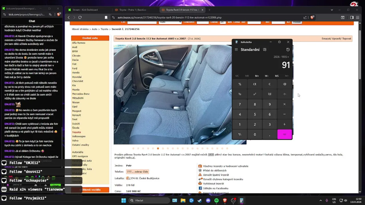This screenshot has height=205, width=365.
Task: Toggle calculator keep-on-top icon
Action: (265, 50)
